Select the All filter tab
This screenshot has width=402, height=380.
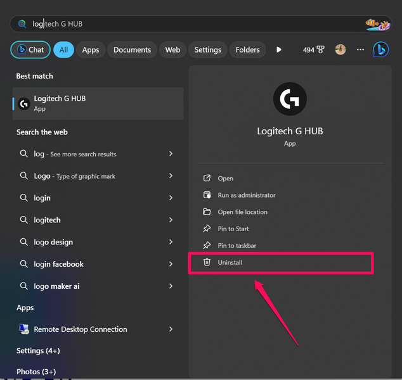point(63,49)
